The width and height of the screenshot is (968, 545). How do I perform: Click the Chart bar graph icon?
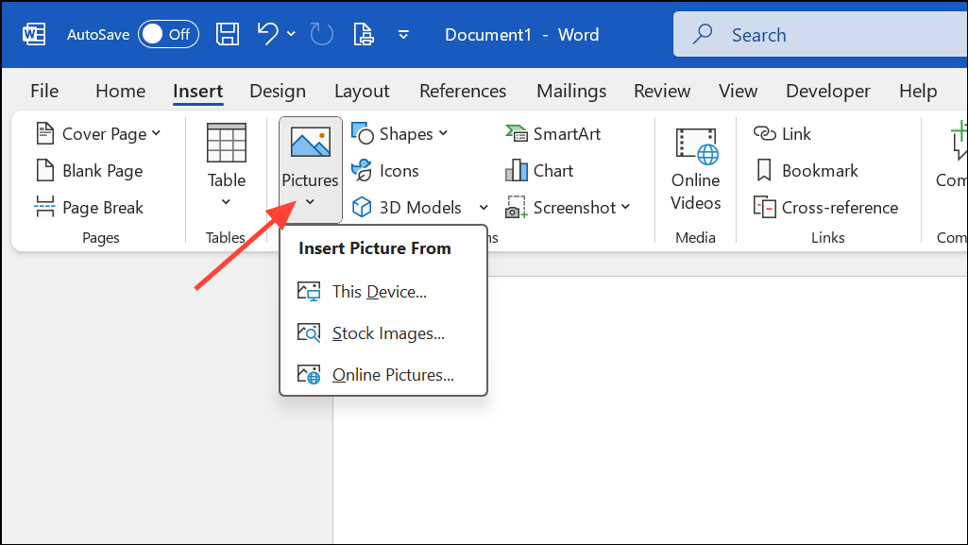[x=516, y=170]
